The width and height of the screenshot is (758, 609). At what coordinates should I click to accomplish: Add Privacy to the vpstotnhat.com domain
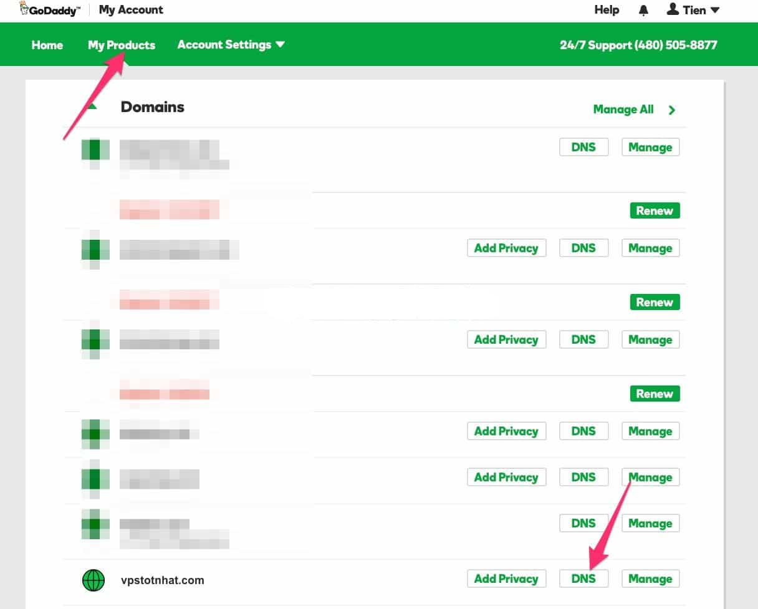click(506, 578)
